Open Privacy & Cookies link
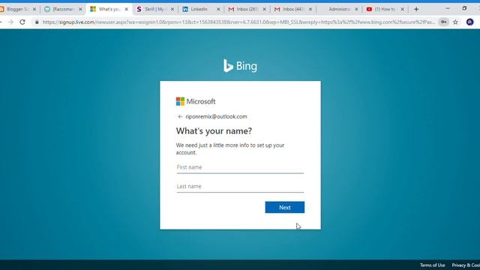This screenshot has width=480, height=270. click(466, 265)
